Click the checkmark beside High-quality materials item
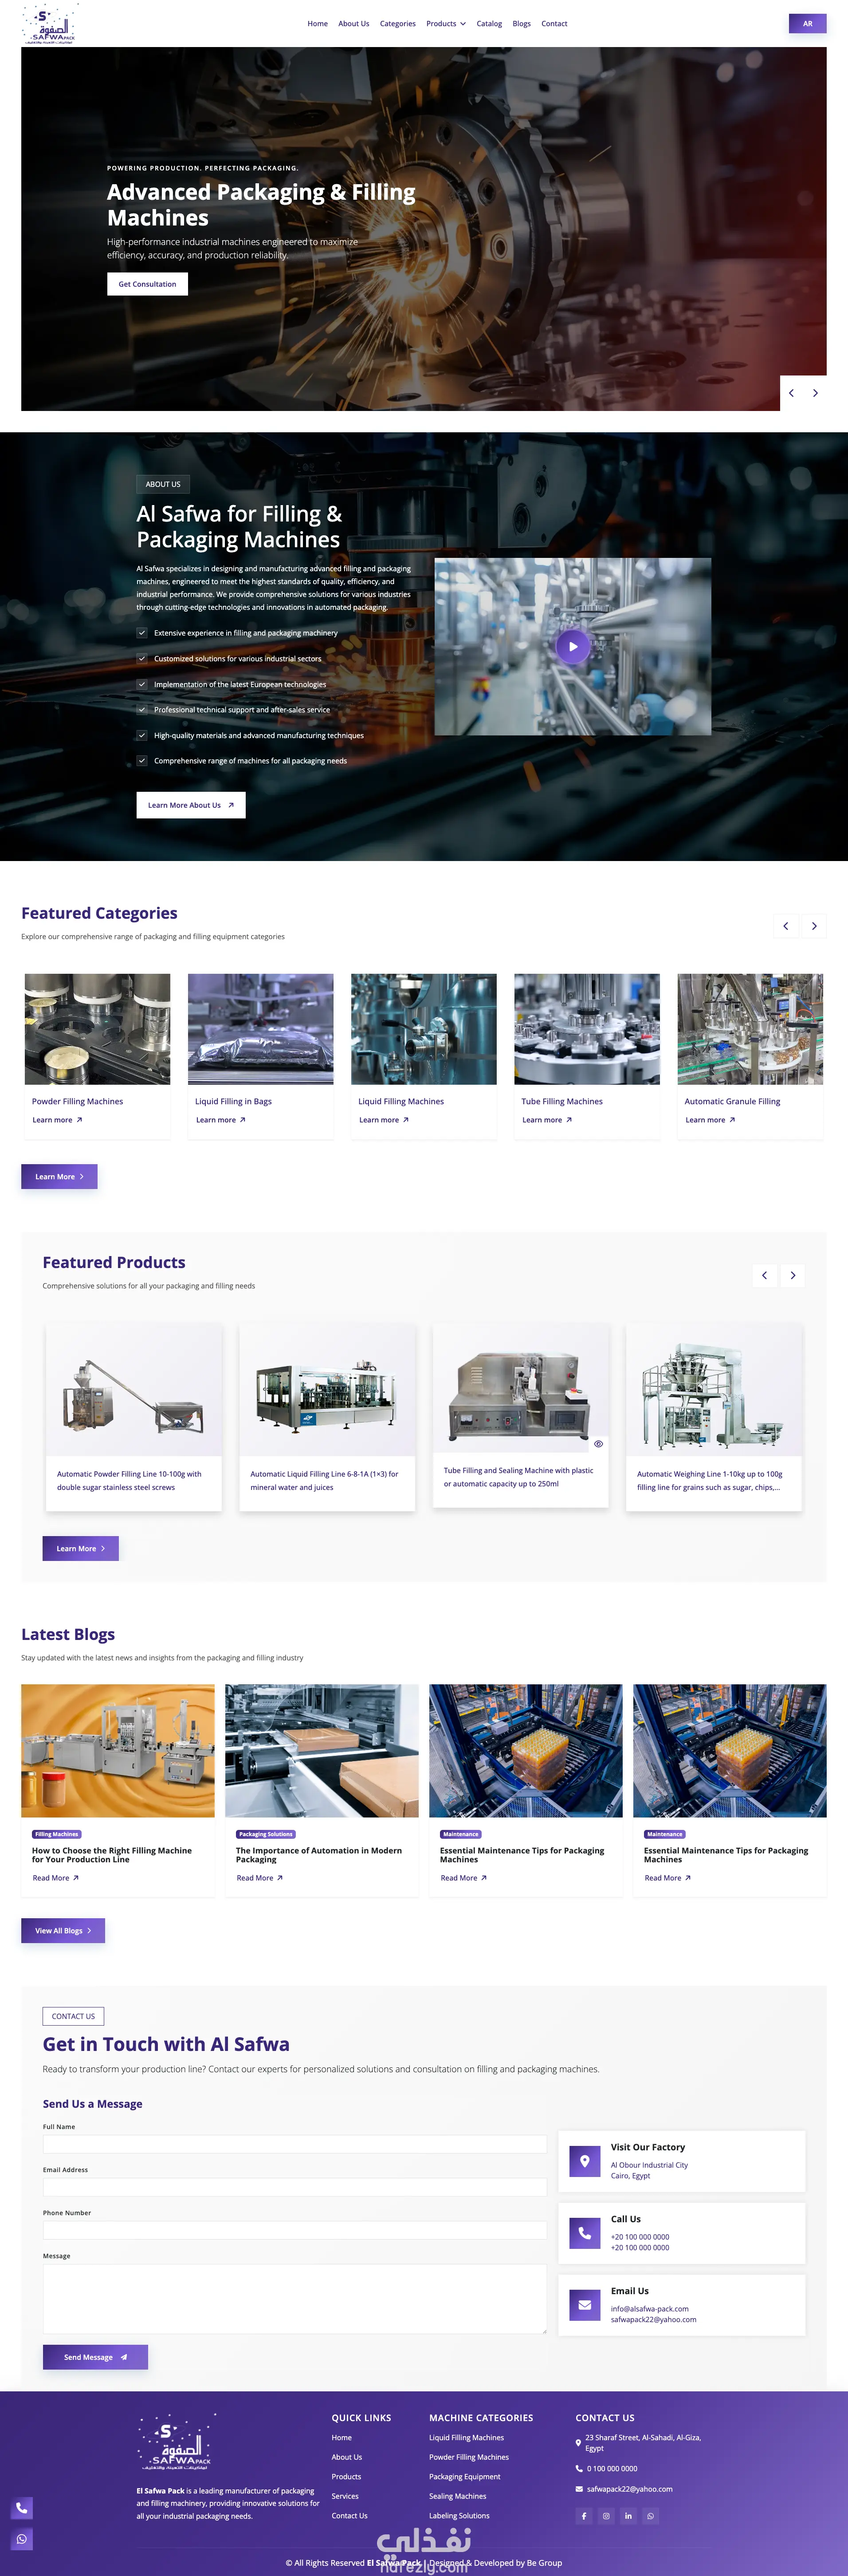Image resolution: width=848 pixels, height=2576 pixels. pos(142,735)
